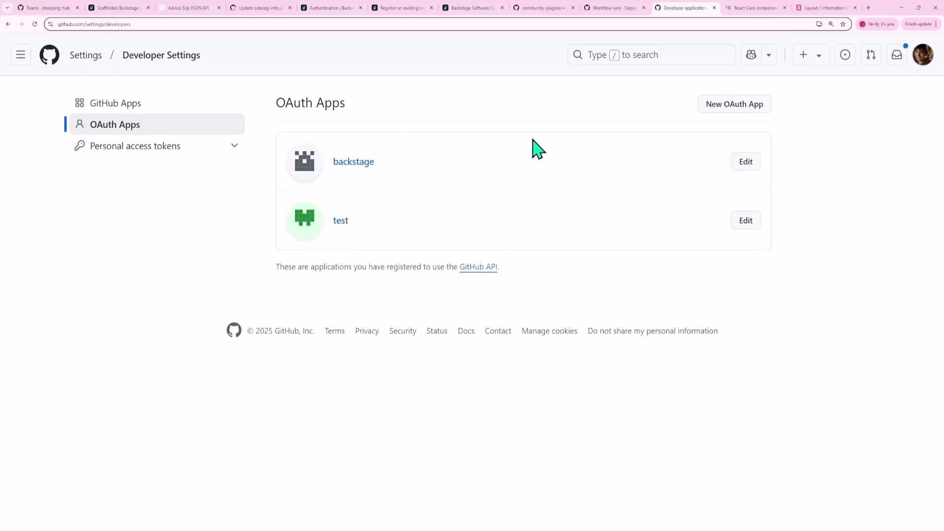Switch to the Register an existing component tab
The height and width of the screenshot is (531, 944).
pos(402,8)
